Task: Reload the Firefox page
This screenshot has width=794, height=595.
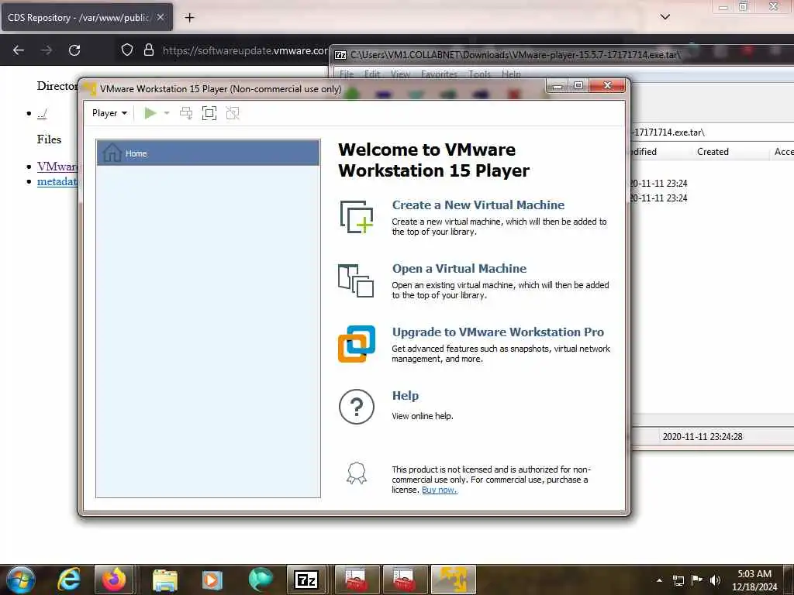Action: pos(74,50)
